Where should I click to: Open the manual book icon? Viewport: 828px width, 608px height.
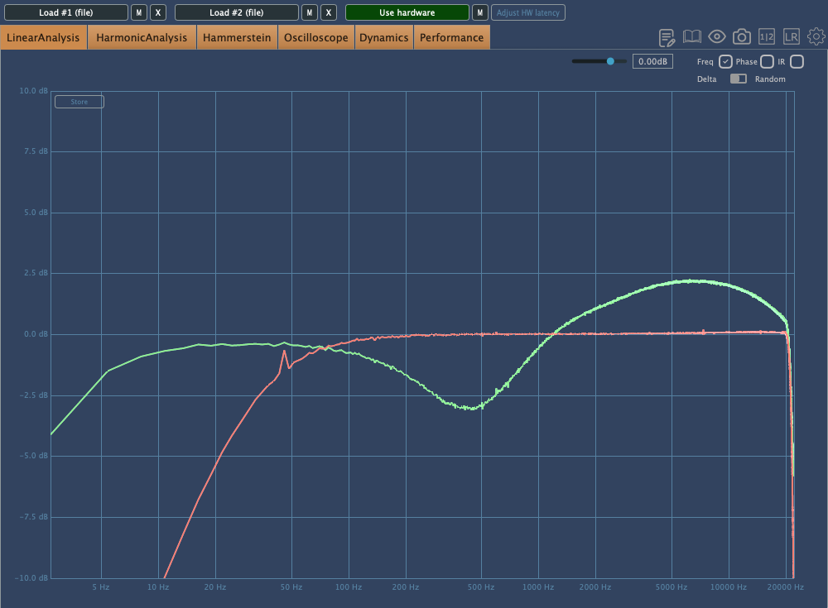click(x=692, y=37)
